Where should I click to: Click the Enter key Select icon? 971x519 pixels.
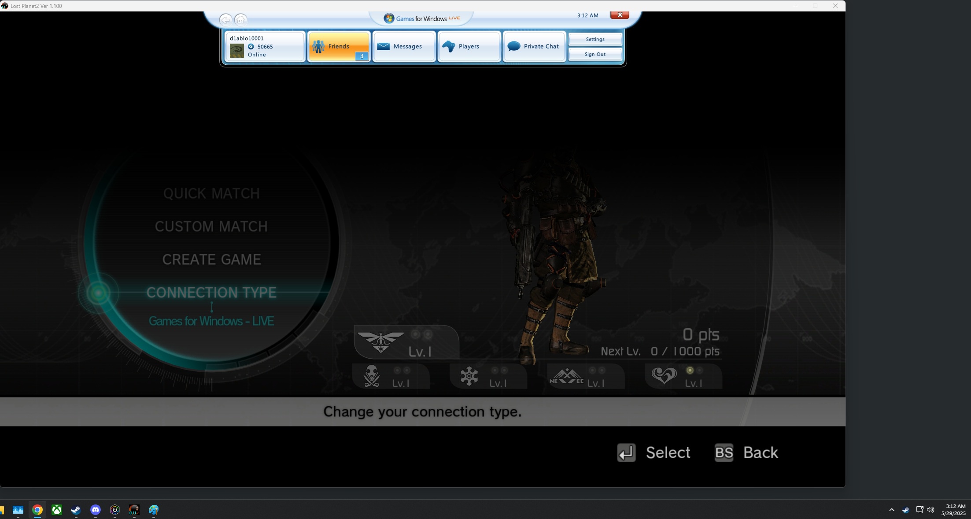point(626,453)
